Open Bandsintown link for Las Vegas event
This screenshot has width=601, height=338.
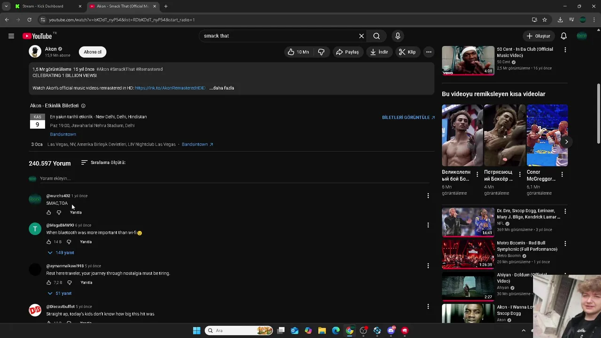197,144
